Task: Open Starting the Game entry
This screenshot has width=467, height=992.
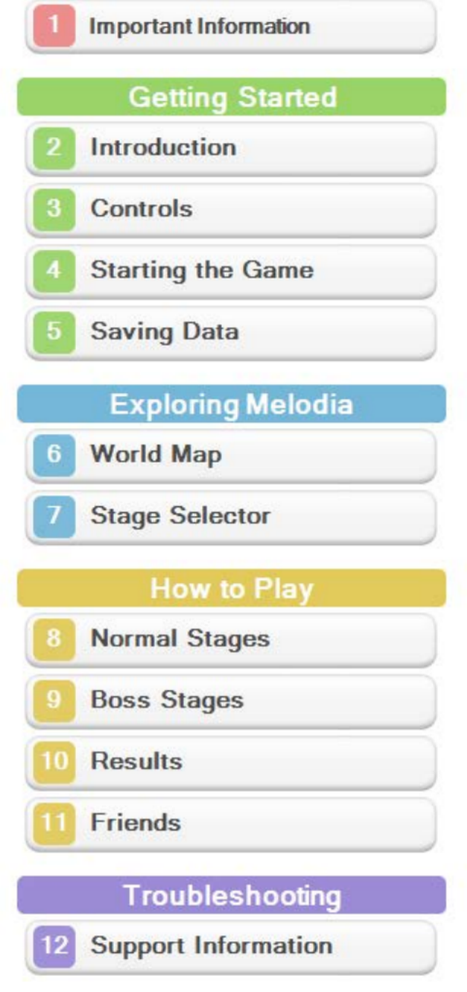Action: [x=202, y=270]
